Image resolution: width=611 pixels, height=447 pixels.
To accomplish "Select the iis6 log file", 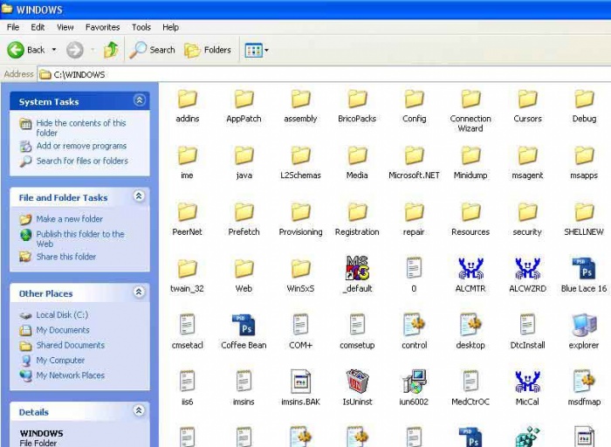I will pos(188,388).
